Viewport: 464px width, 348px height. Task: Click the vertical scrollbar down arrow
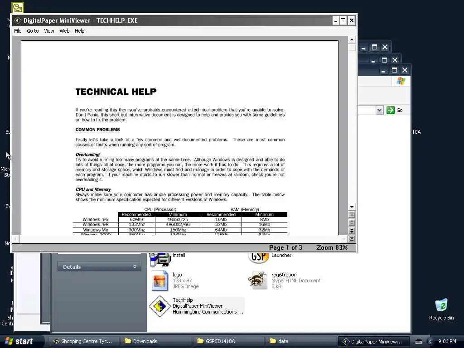(x=352, y=207)
